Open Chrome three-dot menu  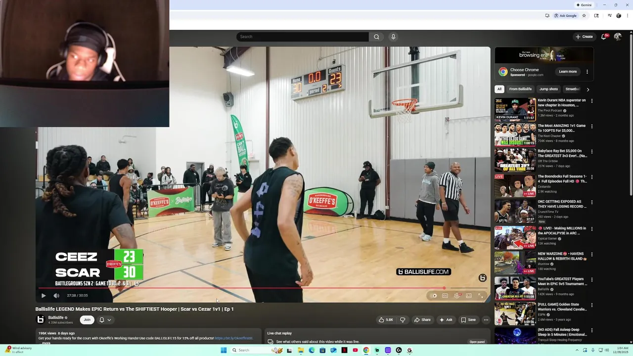628,16
